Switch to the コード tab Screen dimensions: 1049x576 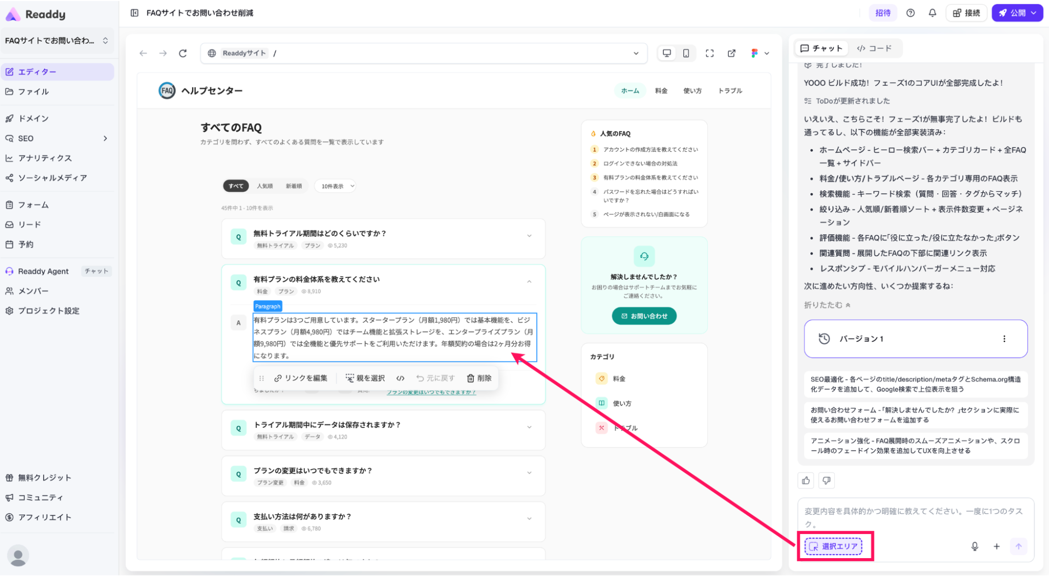click(x=874, y=48)
